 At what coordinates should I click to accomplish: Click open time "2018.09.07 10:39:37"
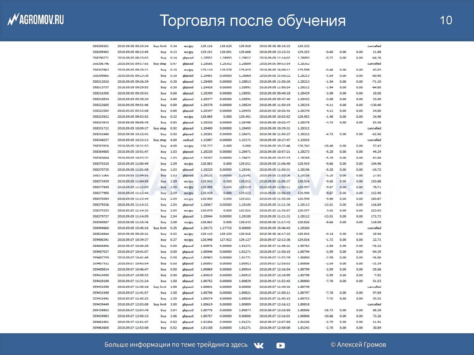(133, 240)
